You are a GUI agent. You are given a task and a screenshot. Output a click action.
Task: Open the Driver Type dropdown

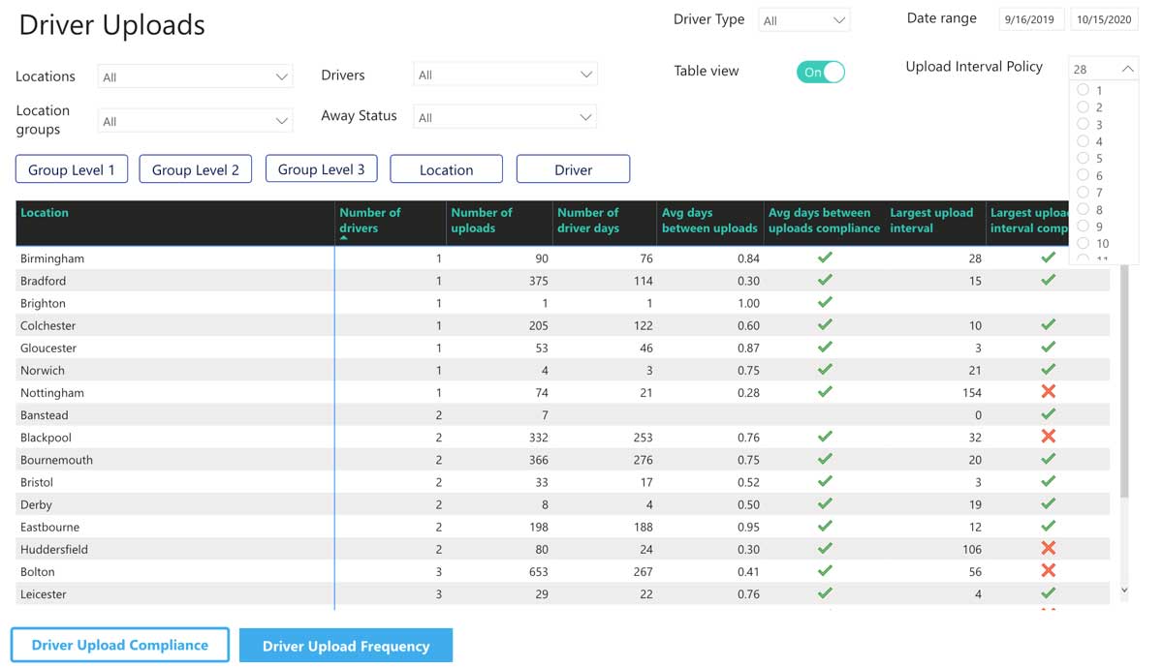click(804, 20)
